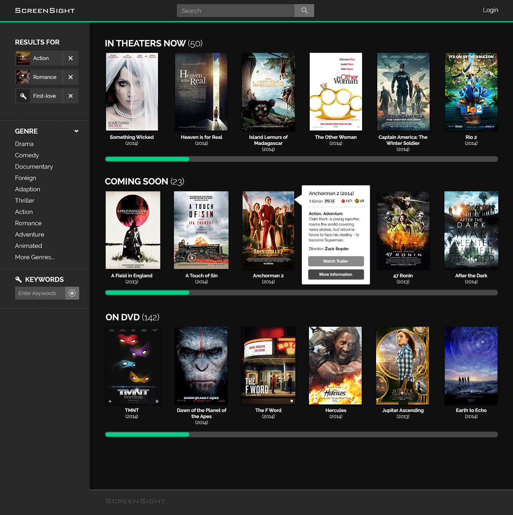The width and height of the screenshot is (513, 515).
Task: Select the Thriller genre
Action: coord(25,201)
